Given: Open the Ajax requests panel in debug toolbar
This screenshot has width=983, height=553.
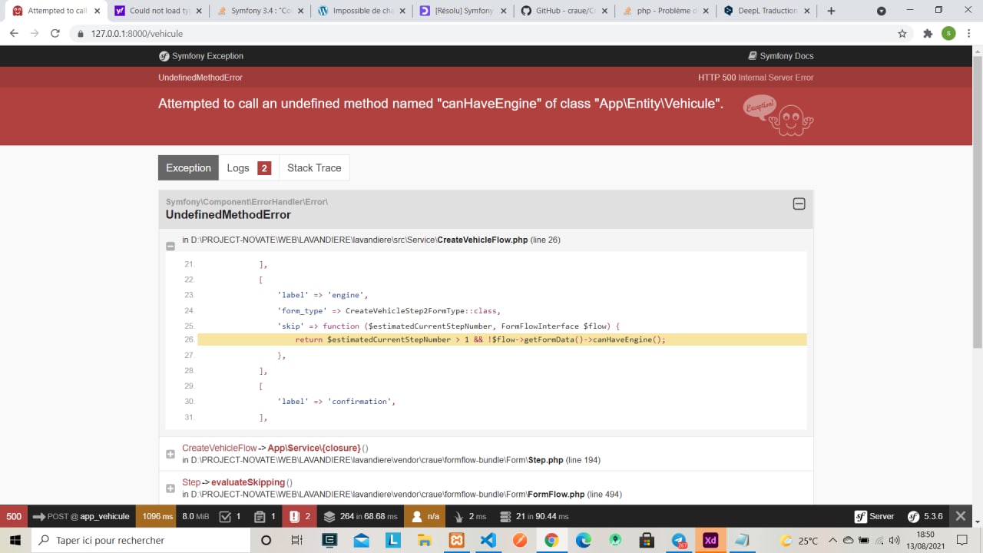Looking at the screenshot, I should 230,516.
